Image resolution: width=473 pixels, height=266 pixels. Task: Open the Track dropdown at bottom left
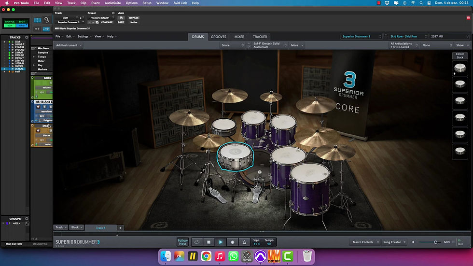[x=61, y=227]
